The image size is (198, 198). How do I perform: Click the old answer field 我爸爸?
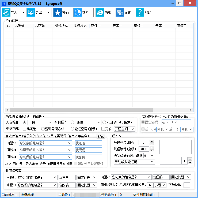89,143
